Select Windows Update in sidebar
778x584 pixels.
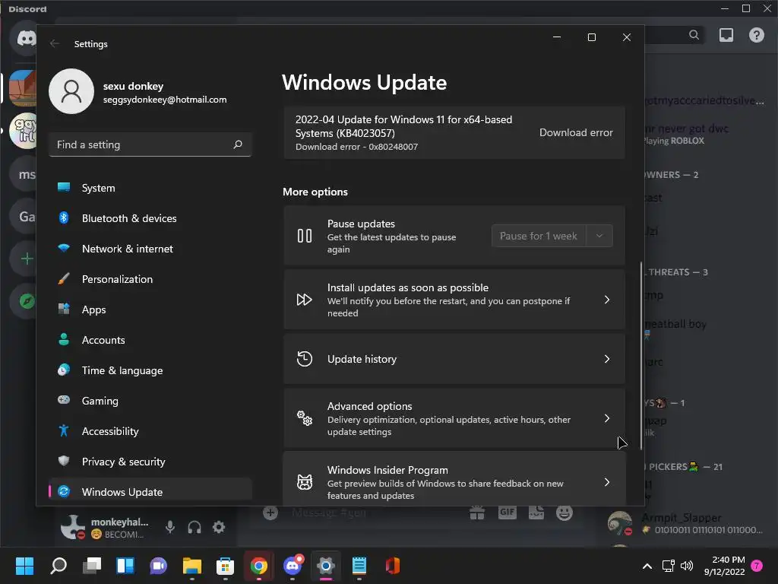coord(150,492)
